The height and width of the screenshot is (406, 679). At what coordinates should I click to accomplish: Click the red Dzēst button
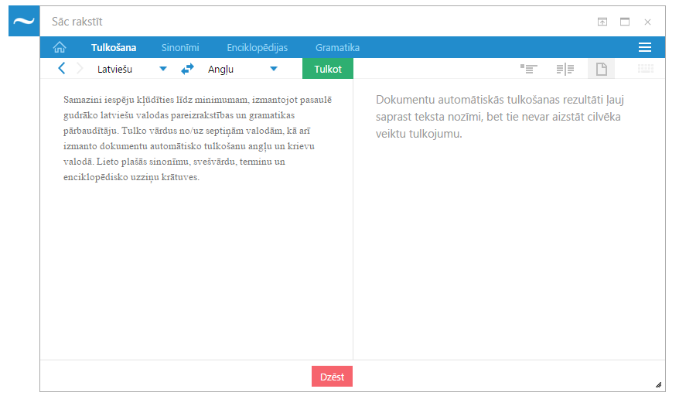pyautogui.click(x=332, y=377)
